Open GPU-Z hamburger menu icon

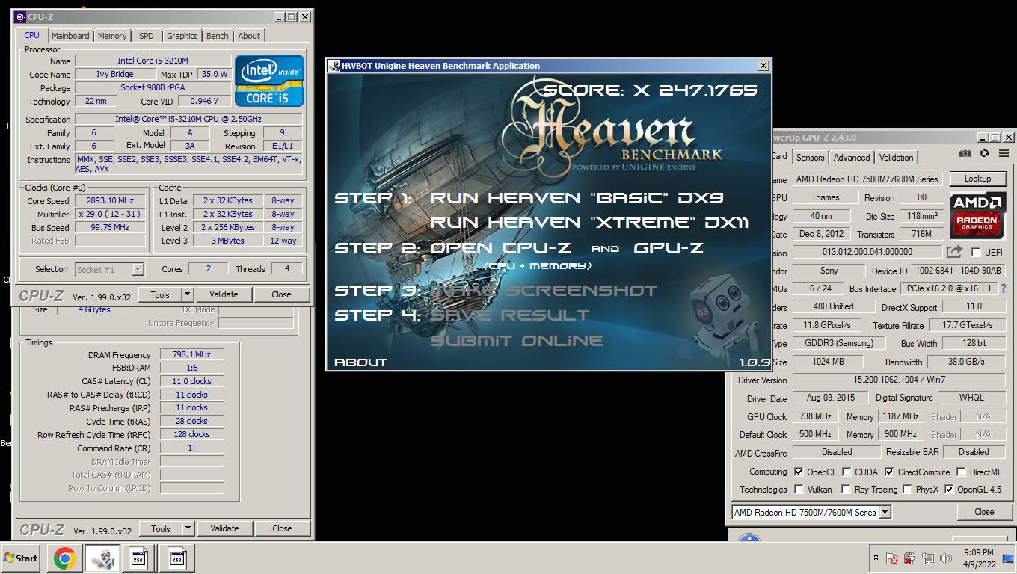(1004, 153)
